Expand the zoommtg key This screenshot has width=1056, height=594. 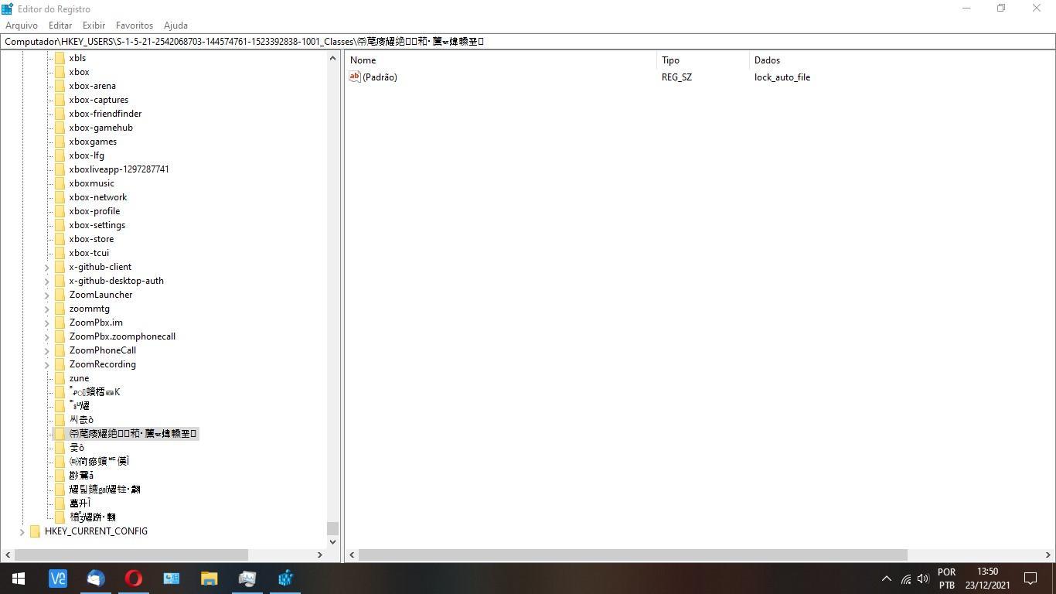point(46,309)
